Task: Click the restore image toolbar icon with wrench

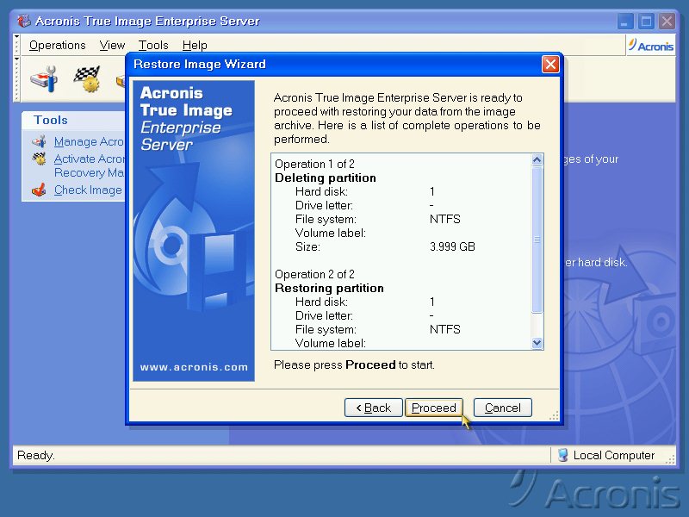Action: click(x=45, y=79)
